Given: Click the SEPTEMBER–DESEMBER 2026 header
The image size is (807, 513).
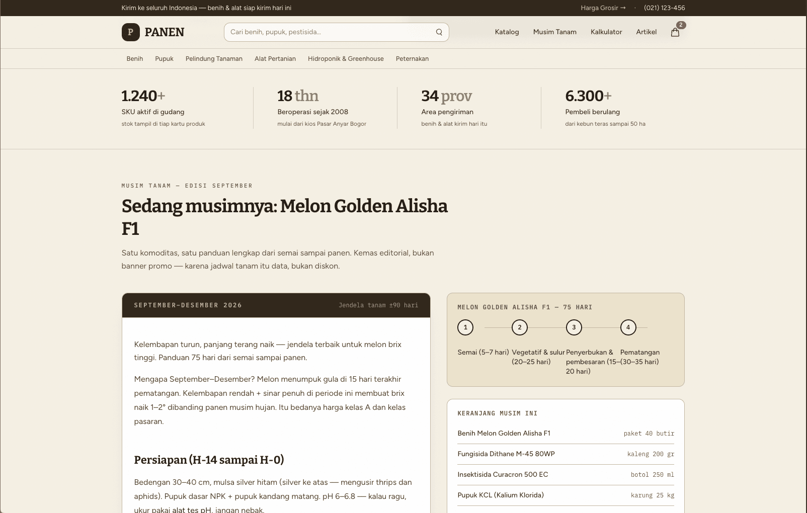Looking at the screenshot, I should [188, 305].
